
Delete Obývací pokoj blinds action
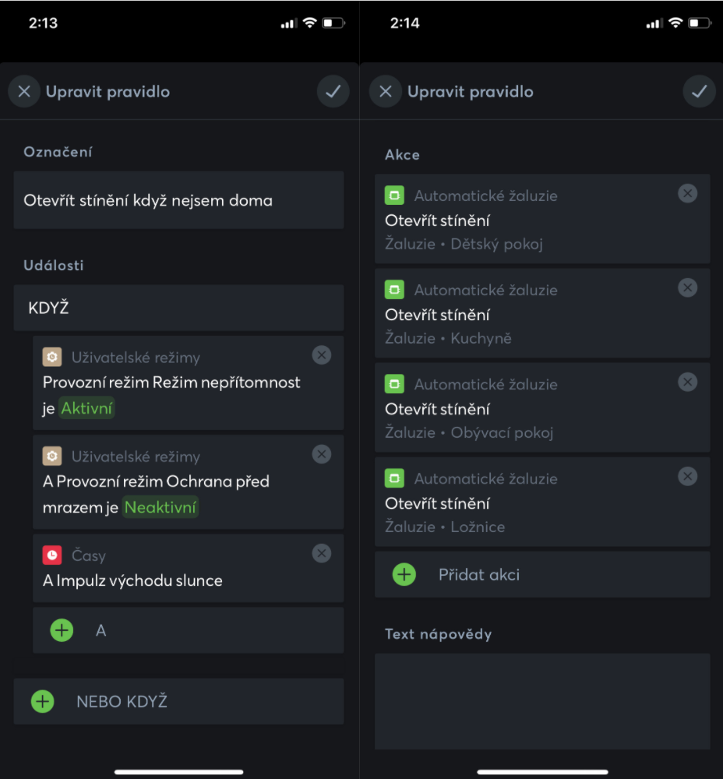click(687, 382)
